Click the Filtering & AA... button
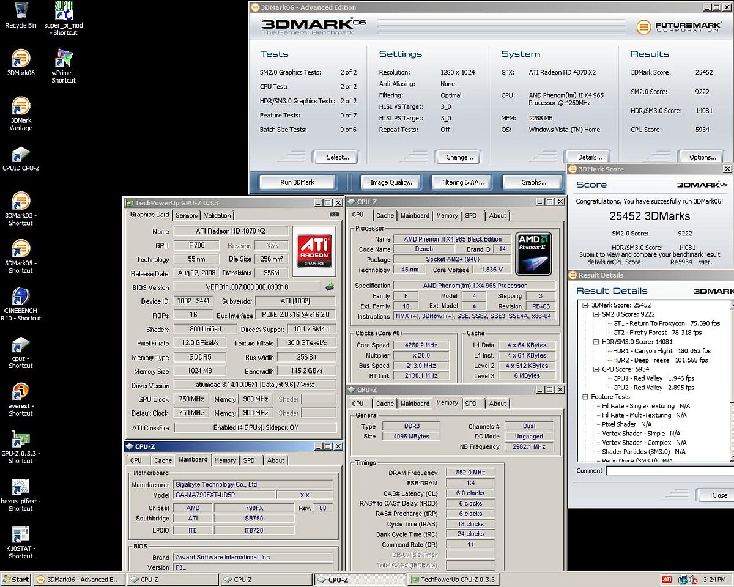734x587 pixels. click(462, 182)
